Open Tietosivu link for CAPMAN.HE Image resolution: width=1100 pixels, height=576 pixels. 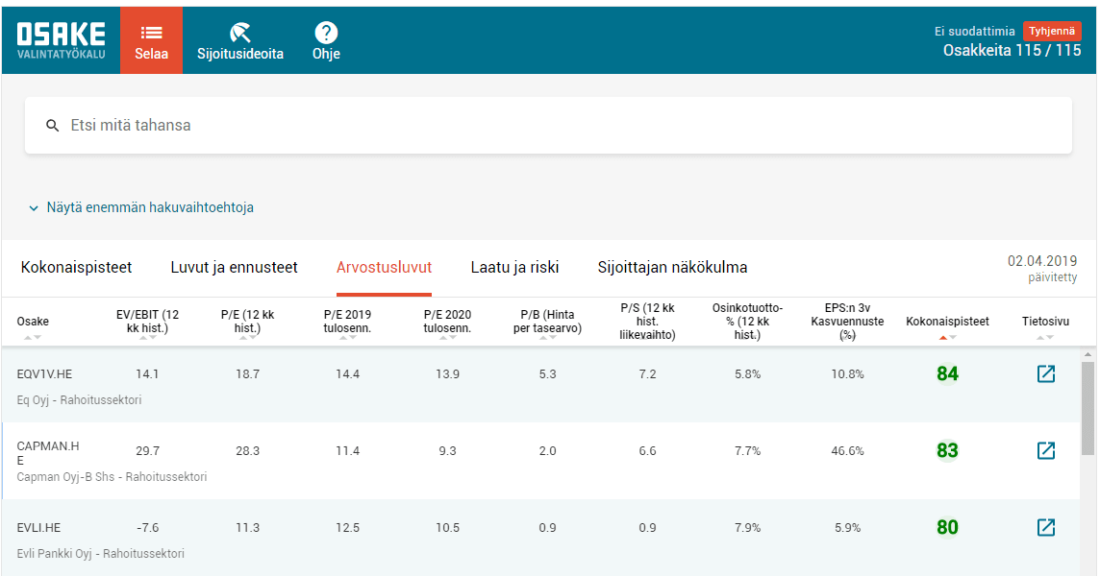point(1045,450)
